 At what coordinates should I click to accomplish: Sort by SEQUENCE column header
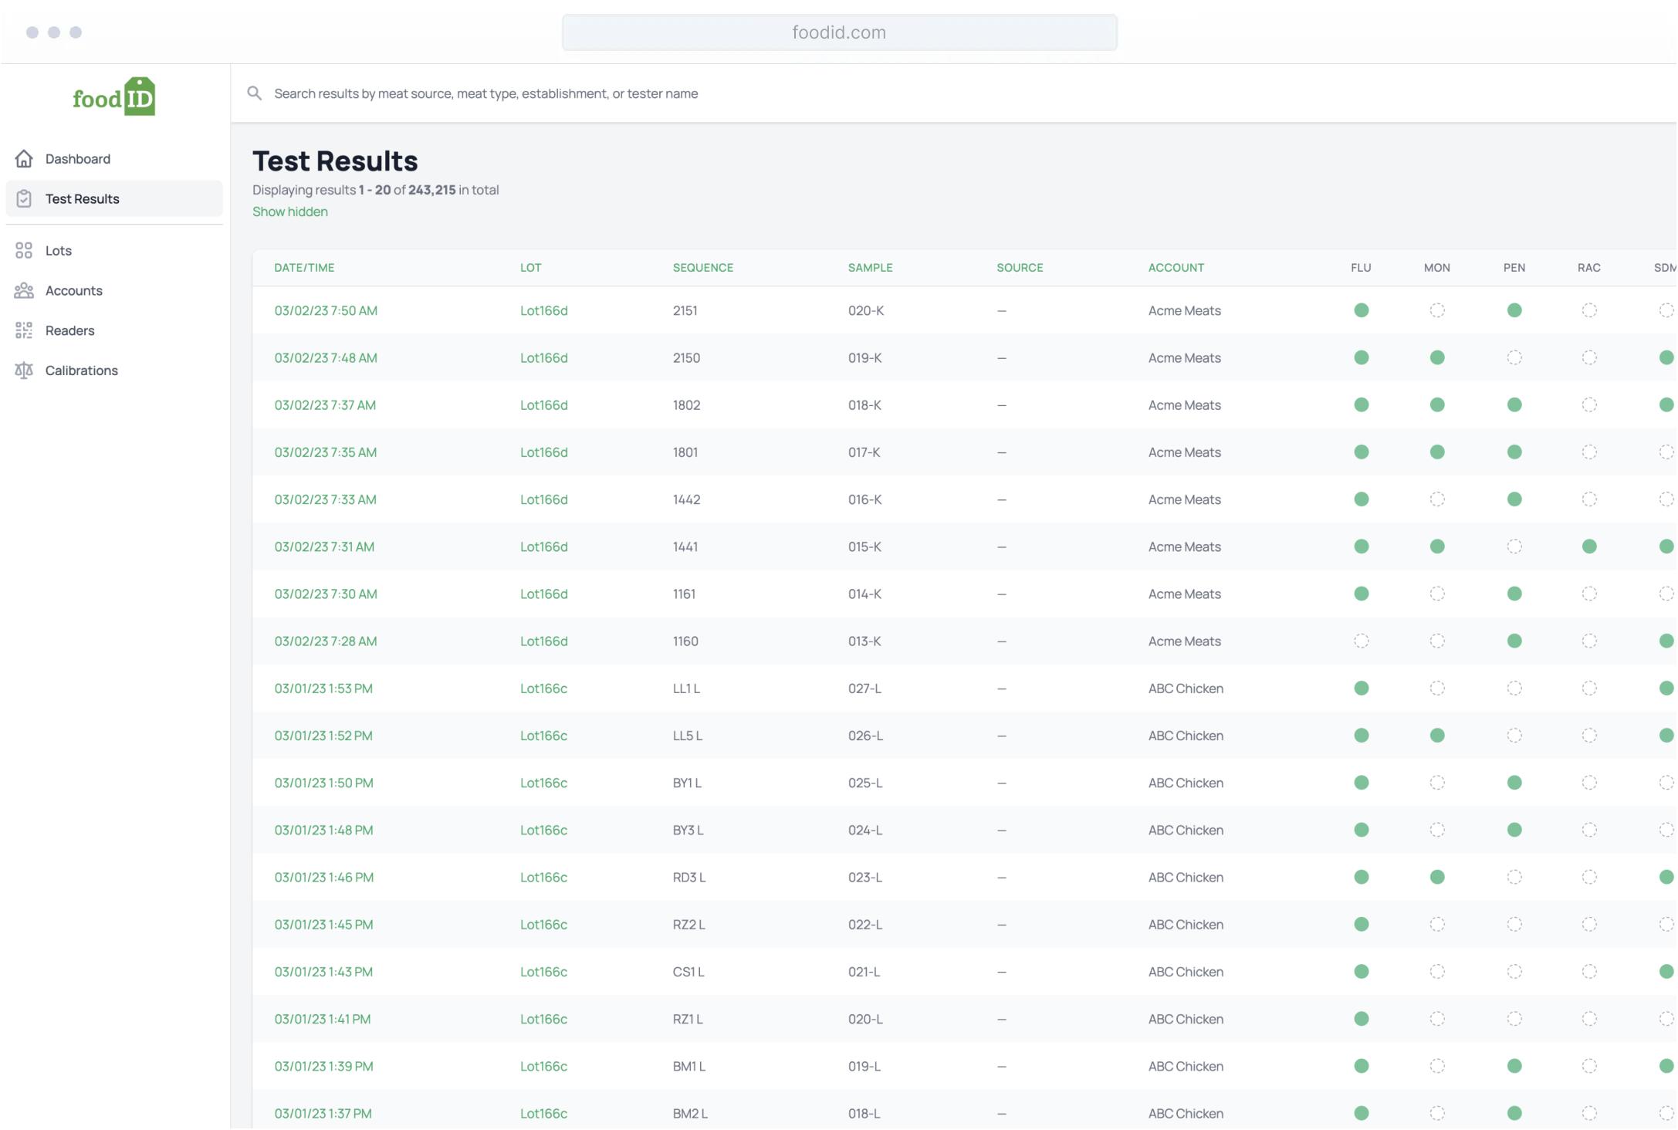[702, 268]
